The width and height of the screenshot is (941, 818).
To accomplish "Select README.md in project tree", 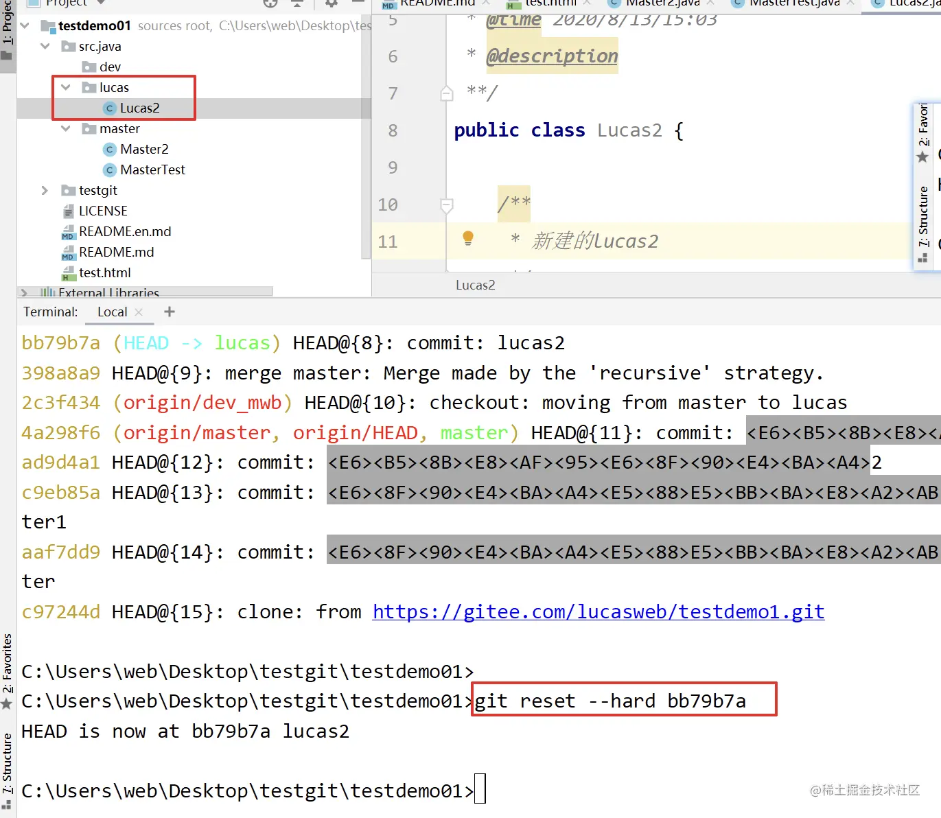I will coord(117,253).
